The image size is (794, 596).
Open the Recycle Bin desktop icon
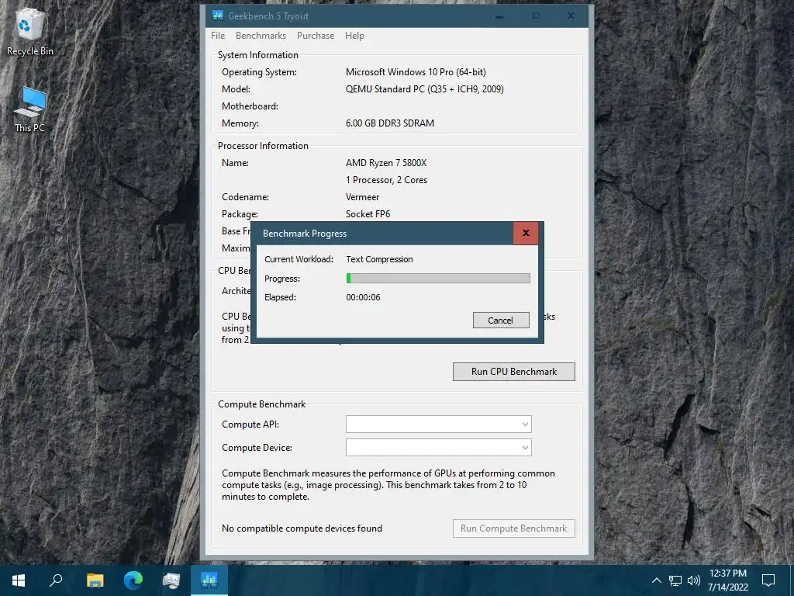(x=29, y=33)
